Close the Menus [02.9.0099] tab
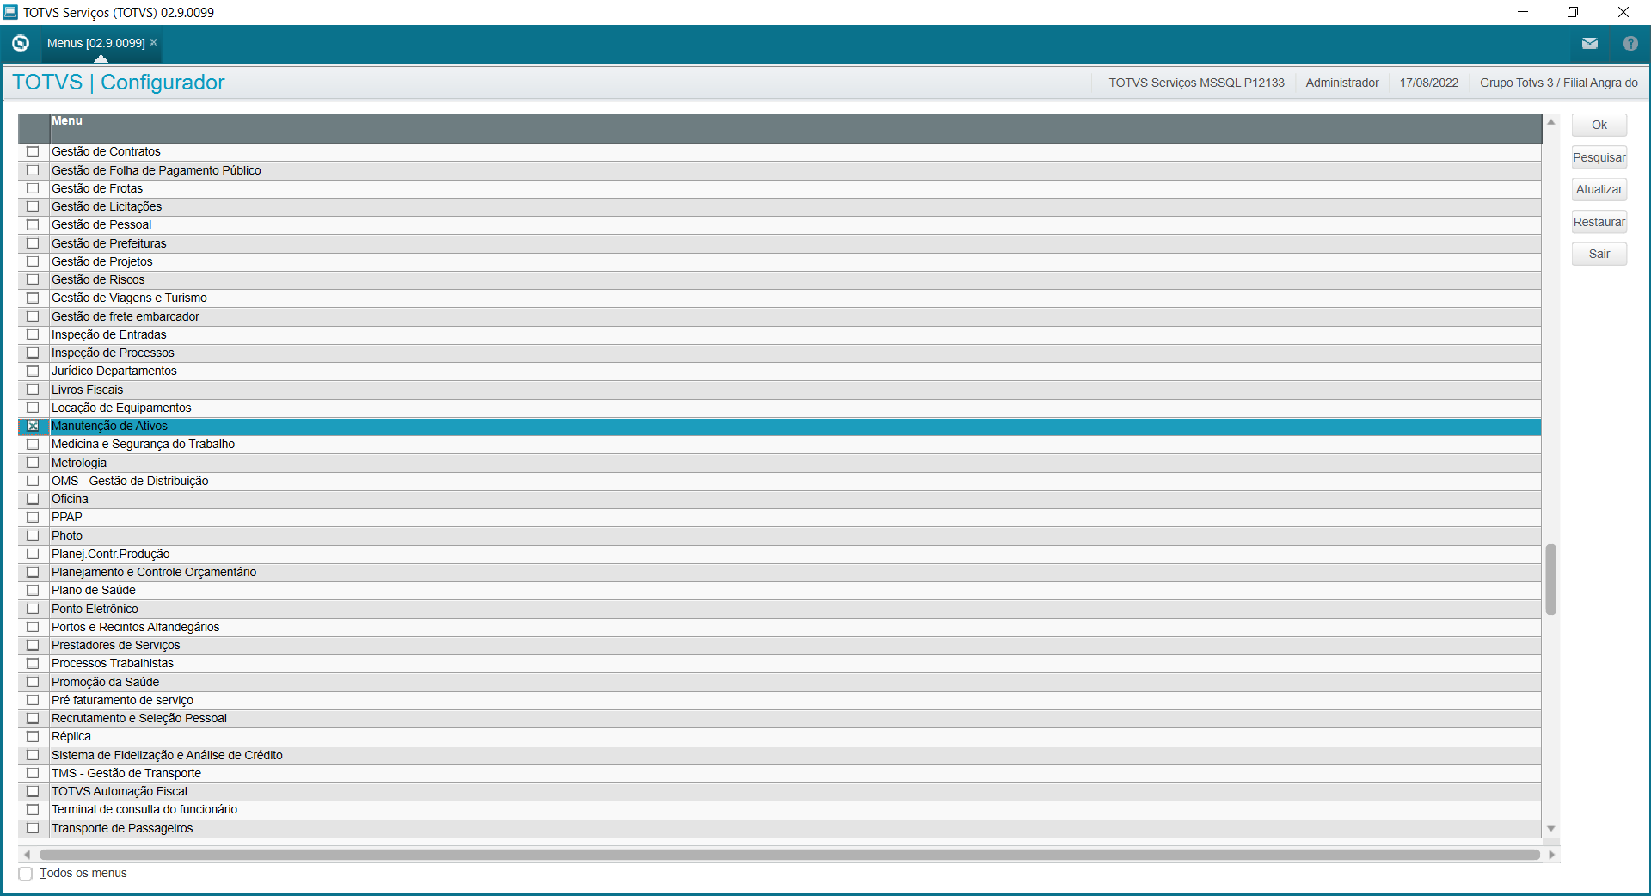Screen dimensions: 1651x896 pos(154,42)
